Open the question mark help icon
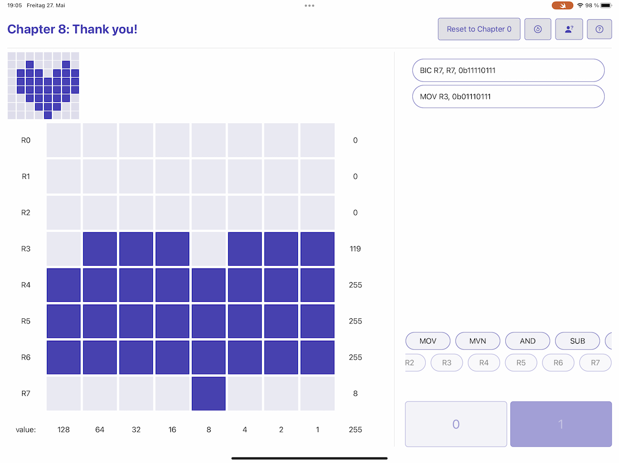 pos(599,29)
